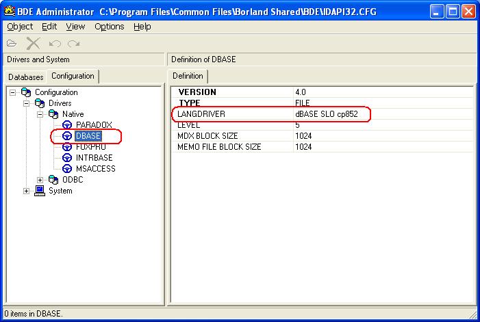Click the Redo toolbar arrow
The height and width of the screenshot is (322, 480).
(x=74, y=44)
